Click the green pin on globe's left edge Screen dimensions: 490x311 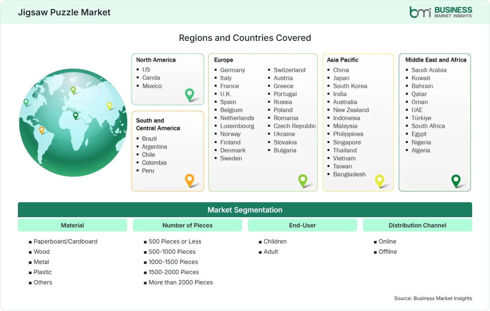point(26,102)
